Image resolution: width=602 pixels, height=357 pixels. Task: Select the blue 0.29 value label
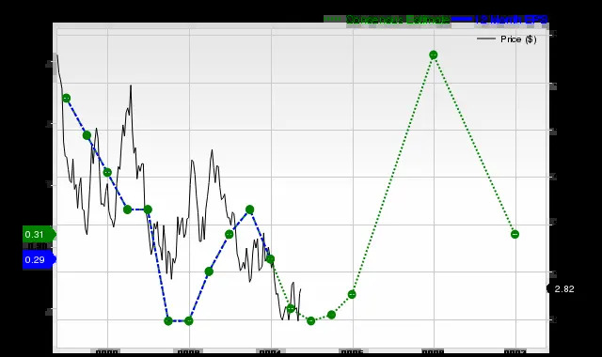pyautogui.click(x=39, y=259)
